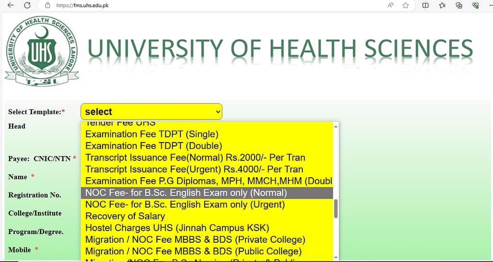Pick Recovery of Salary option

[125, 216]
